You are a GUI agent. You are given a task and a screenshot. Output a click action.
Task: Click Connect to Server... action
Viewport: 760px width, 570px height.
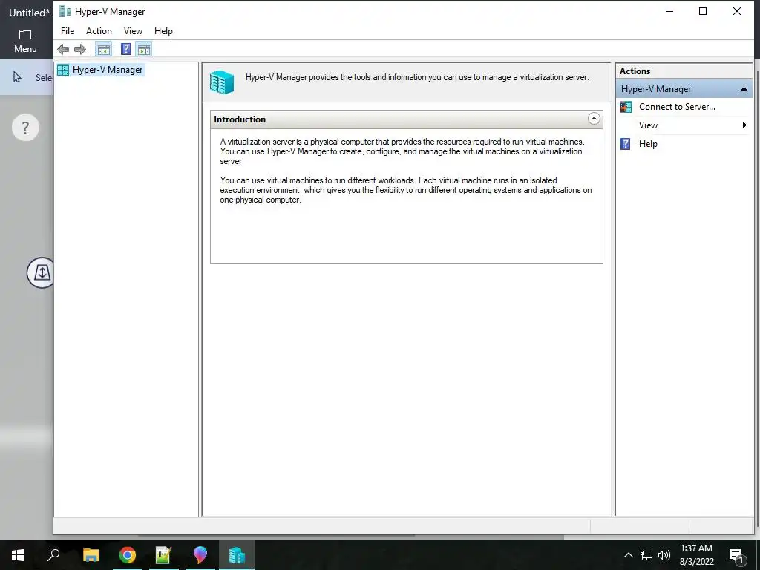click(x=677, y=107)
